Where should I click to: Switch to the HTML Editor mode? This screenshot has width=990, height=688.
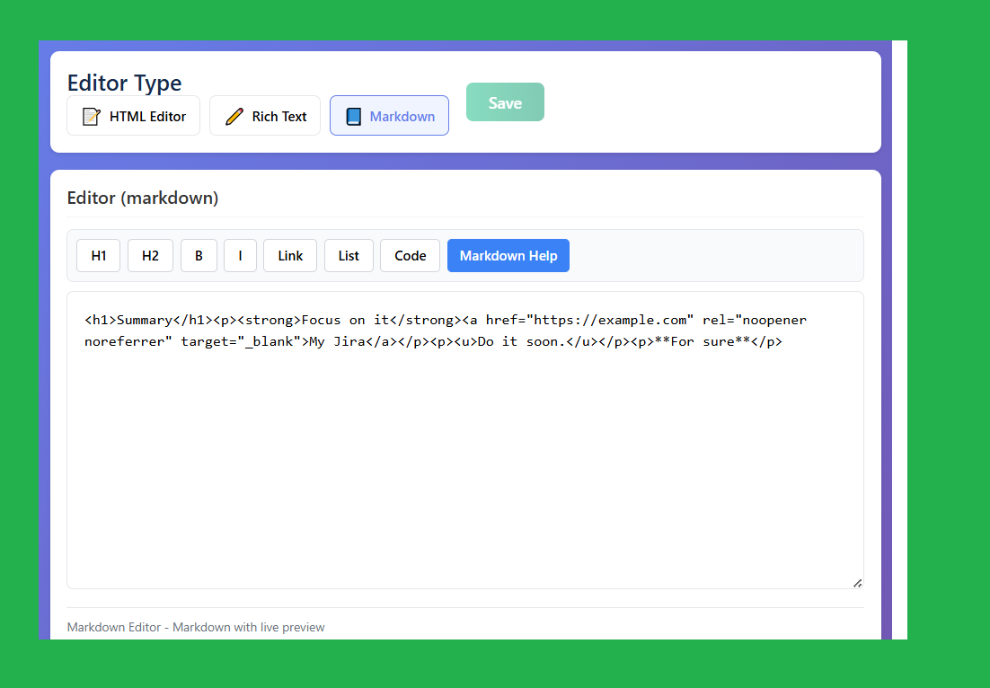click(x=133, y=115)
